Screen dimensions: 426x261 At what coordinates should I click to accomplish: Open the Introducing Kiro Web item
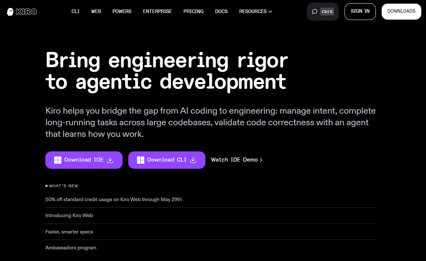(x=69, y=215)
